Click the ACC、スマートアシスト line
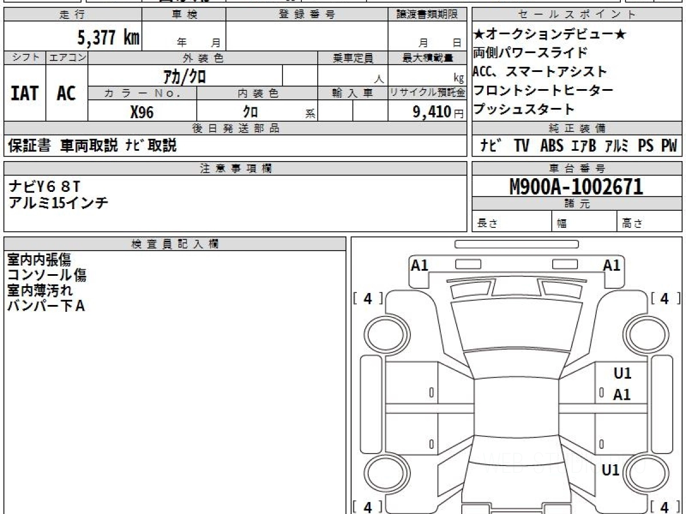 pyautogui.click(x=540, y=72)
